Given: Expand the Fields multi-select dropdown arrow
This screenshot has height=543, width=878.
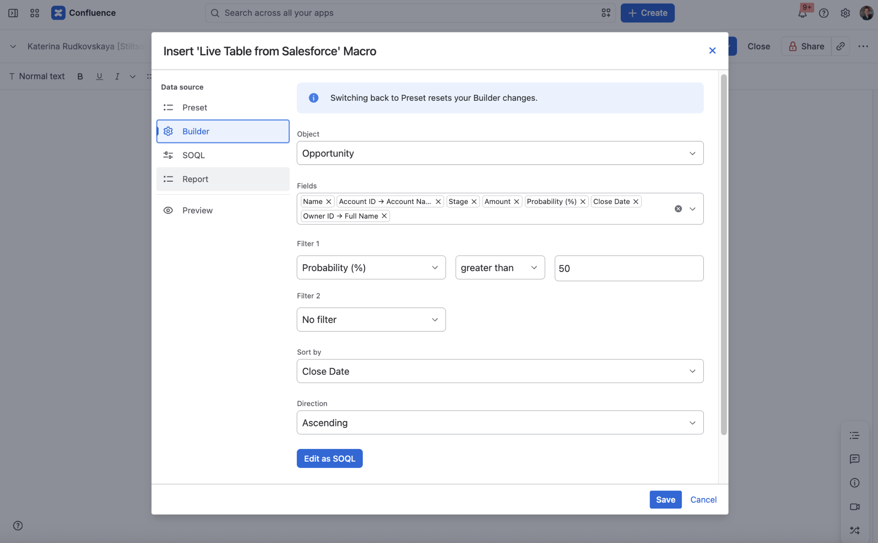Looking at the screenshot, I should (692, 209).
